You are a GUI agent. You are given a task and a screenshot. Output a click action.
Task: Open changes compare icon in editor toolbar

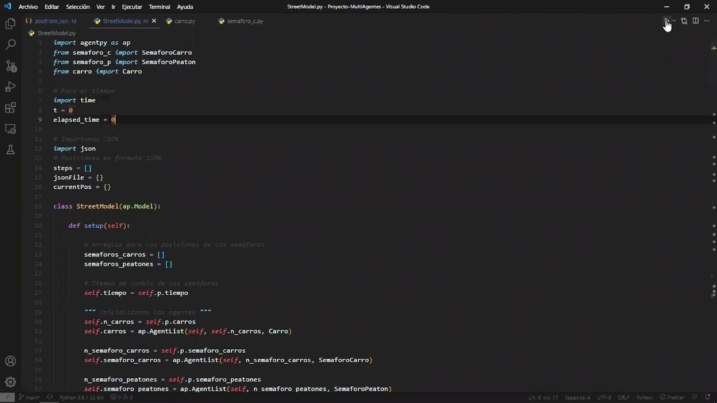(x=684, y=21)
